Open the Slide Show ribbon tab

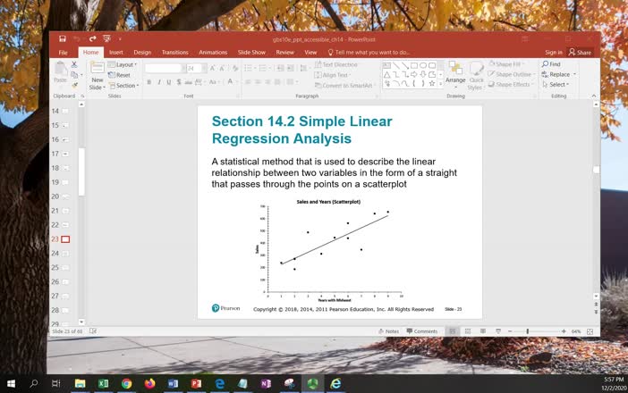point(251,53)
